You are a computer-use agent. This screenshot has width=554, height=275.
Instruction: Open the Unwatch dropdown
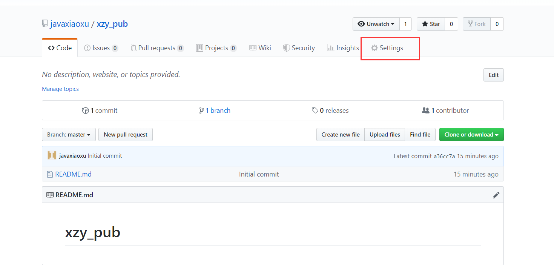376,24
